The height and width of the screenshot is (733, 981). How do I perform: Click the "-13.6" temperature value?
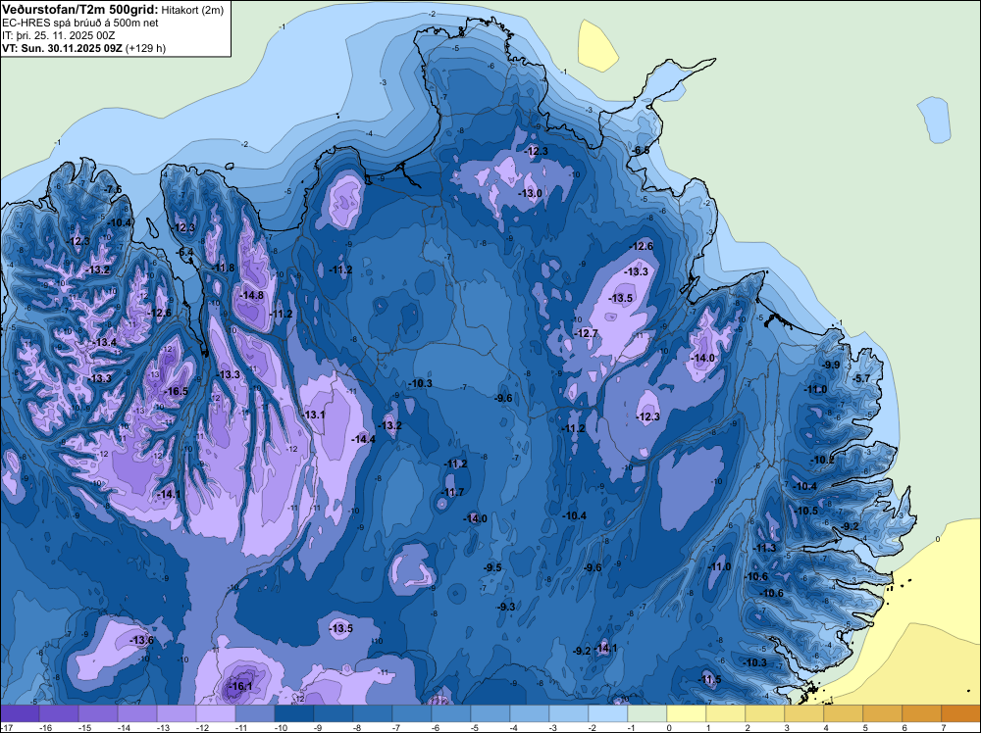pos(142,640)
